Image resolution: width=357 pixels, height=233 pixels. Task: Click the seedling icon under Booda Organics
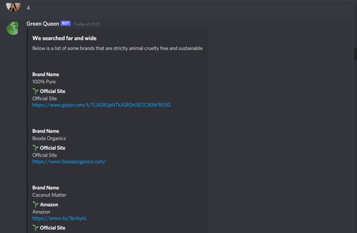point(35,148)
